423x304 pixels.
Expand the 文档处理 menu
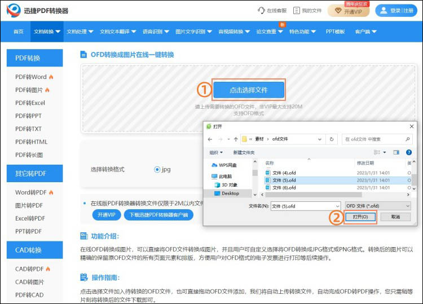pos(80,32)
